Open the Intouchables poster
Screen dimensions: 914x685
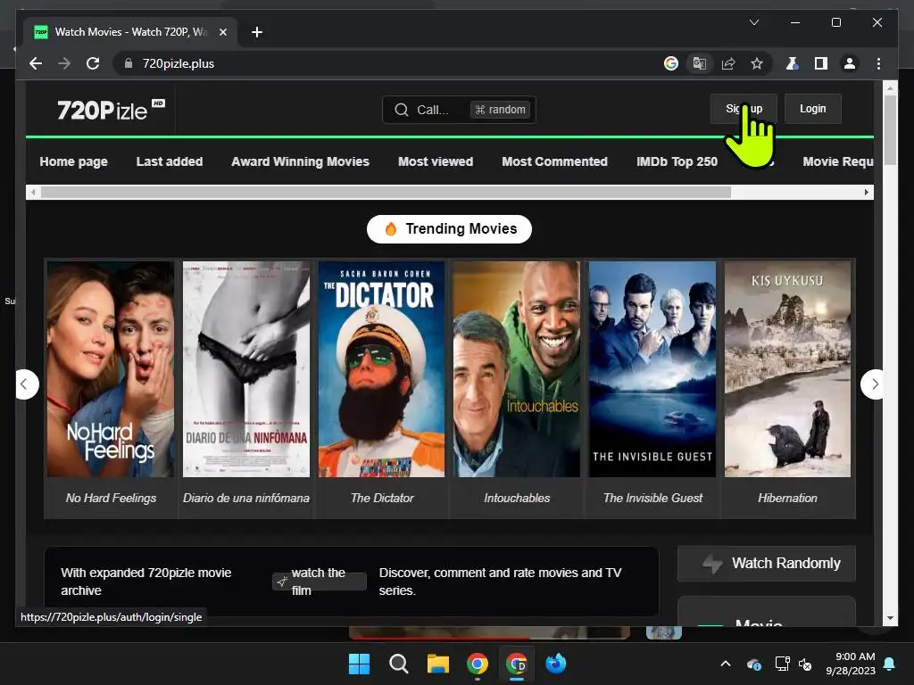click(x=517, y=369)
